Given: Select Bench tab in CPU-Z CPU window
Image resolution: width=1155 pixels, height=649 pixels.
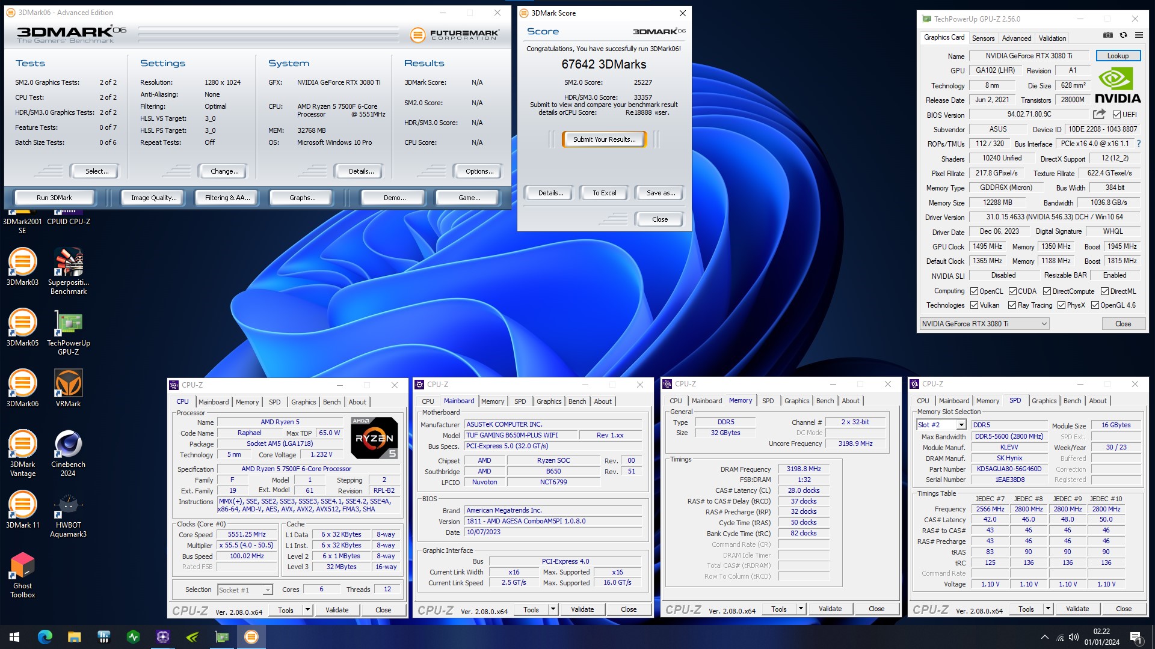Looking at the screenshot, I should (331, 402).
